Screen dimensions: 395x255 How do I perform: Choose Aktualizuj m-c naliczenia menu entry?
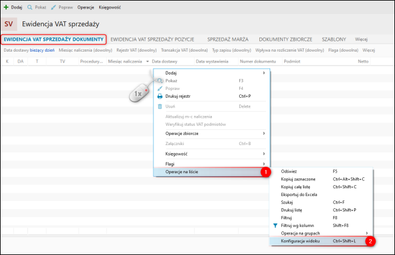pyautogui.click(x=212, y=117)
